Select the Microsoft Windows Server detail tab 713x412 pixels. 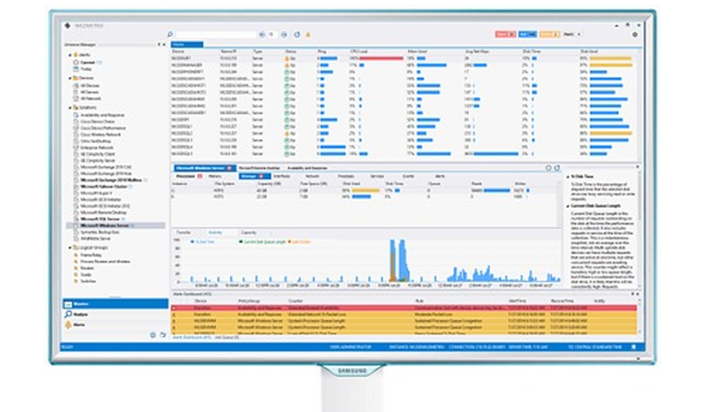point(204,168)
